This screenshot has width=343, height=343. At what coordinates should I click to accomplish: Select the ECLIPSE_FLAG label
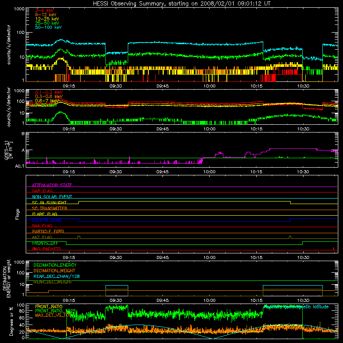47,220
